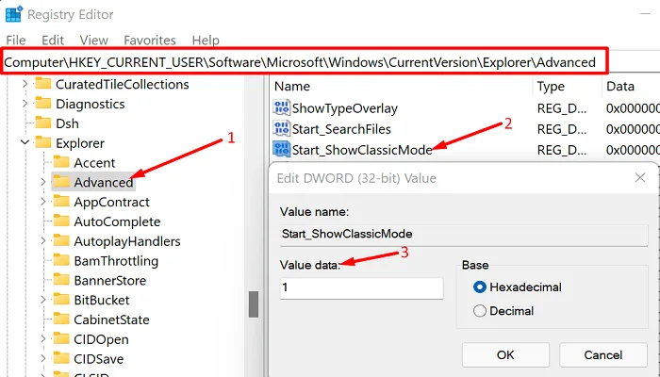This screenshot has height=377, width=660.
Task: Select the CabinetState key name
Action: pos(112,320)
